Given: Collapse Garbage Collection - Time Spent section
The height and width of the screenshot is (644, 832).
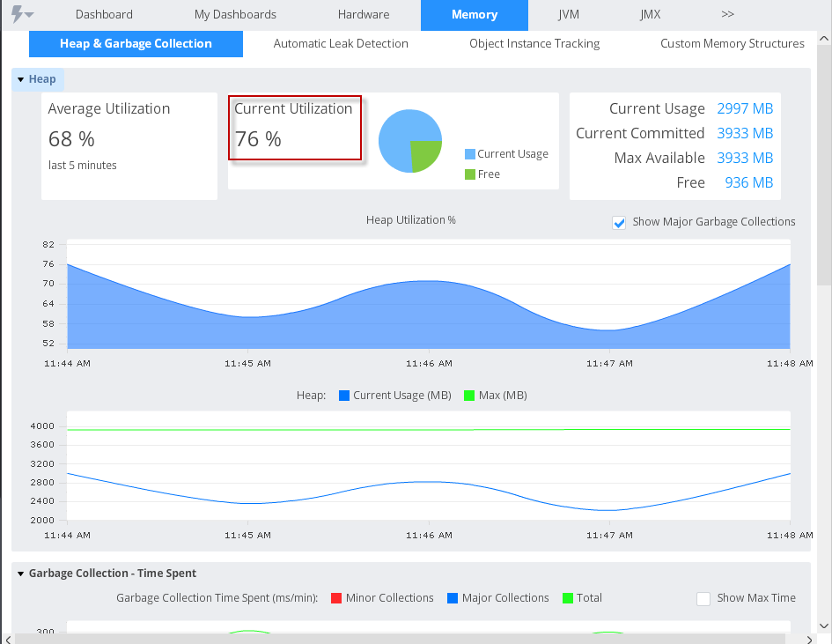Looking at the screenshot, I should pos(21,574).
